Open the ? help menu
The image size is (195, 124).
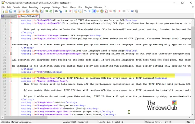point(105,7)
